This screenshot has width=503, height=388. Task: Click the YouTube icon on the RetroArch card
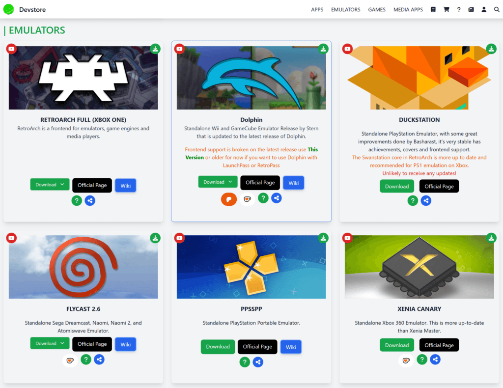(x=11, y=49)
